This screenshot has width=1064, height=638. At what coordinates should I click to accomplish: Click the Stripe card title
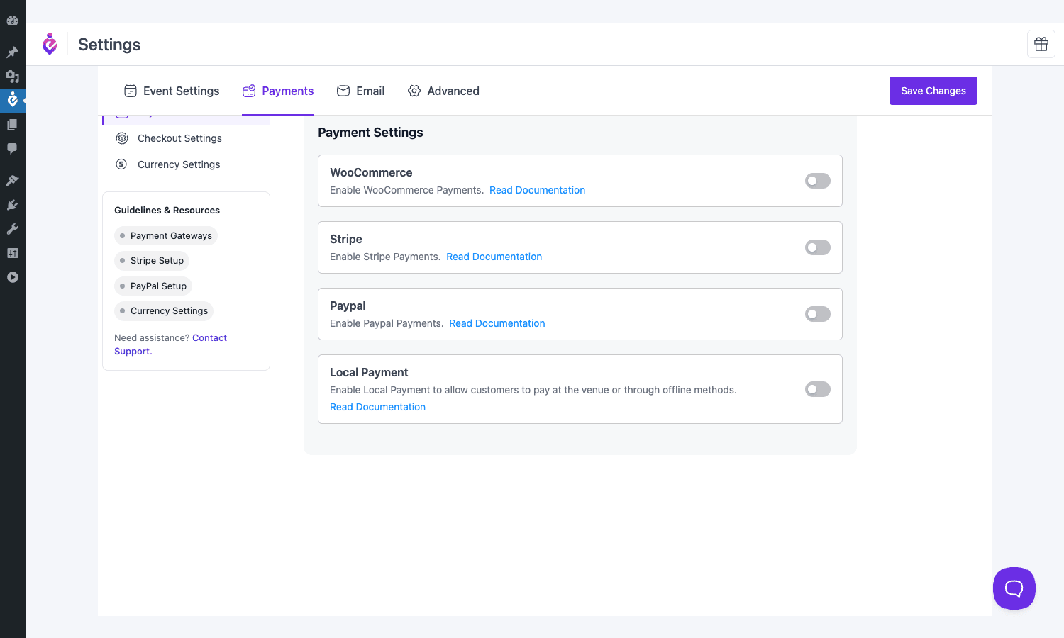click(346, 239)
